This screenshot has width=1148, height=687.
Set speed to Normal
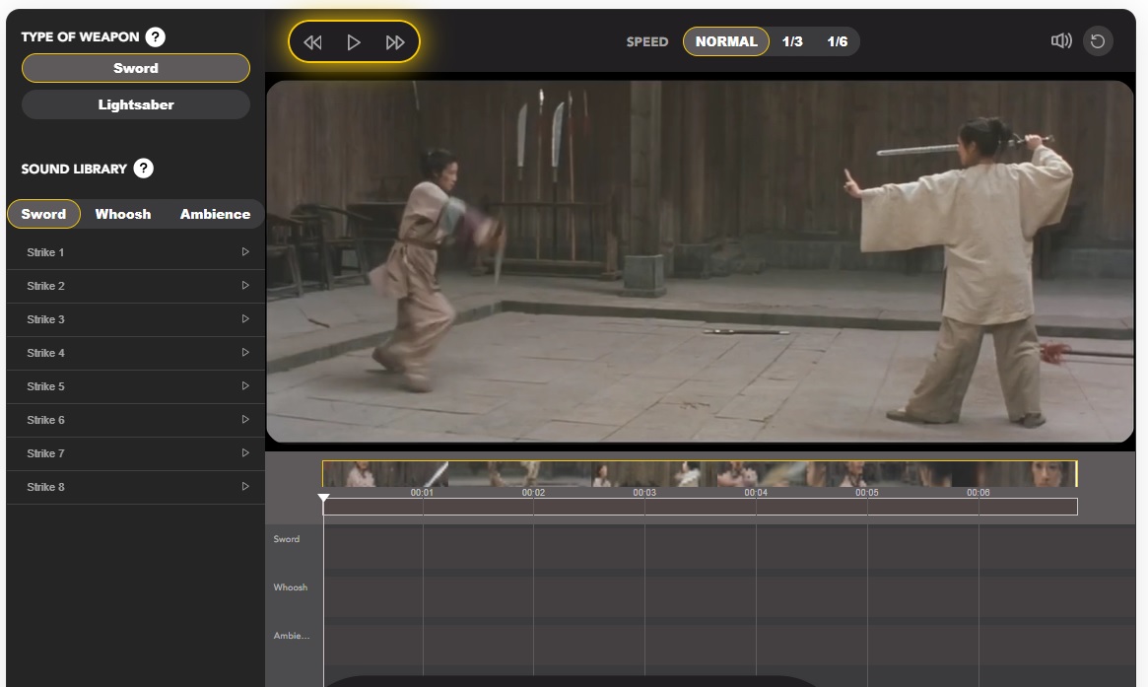tap(726, 41)
